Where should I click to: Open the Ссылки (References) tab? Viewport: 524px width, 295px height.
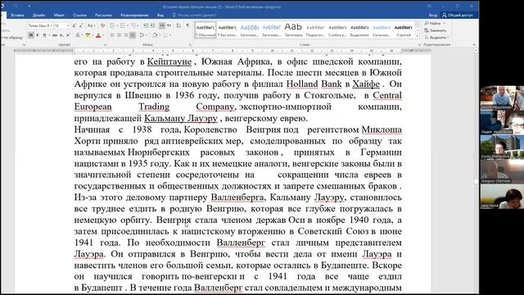point(79,15)
